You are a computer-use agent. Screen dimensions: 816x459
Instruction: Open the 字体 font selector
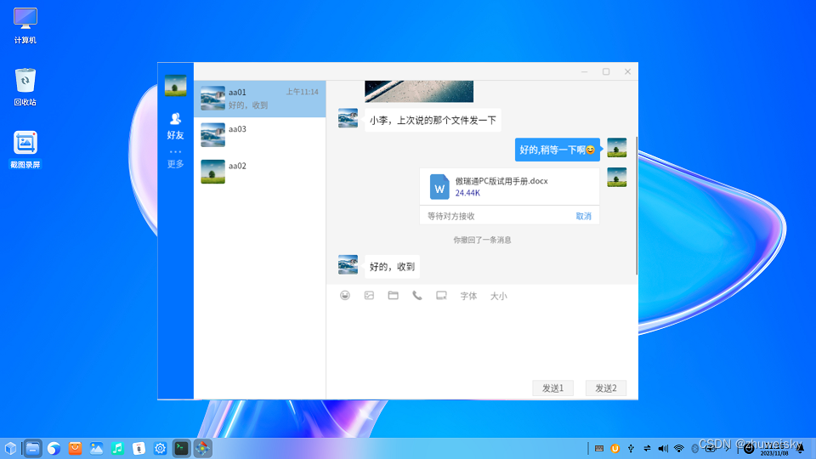pos(468,296)
